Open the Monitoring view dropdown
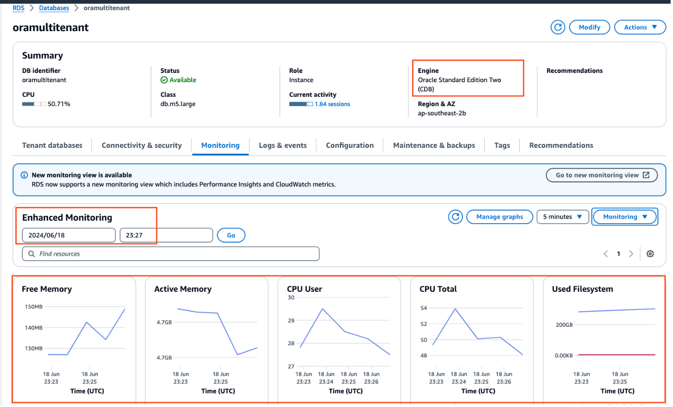This screenshot has width=673, height=407. 625,217
